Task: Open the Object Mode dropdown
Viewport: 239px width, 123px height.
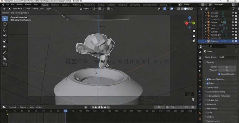Action: (16, 9)
